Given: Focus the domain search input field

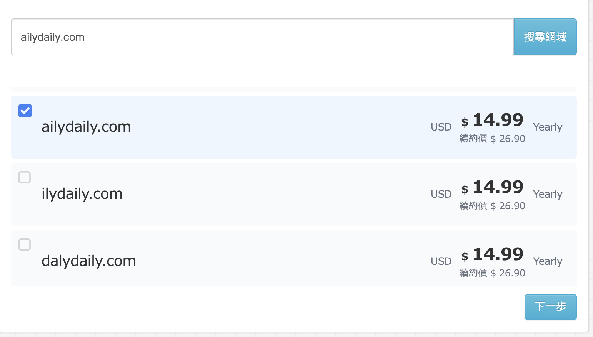Looking at the screenshot, I should click(262, 37).
